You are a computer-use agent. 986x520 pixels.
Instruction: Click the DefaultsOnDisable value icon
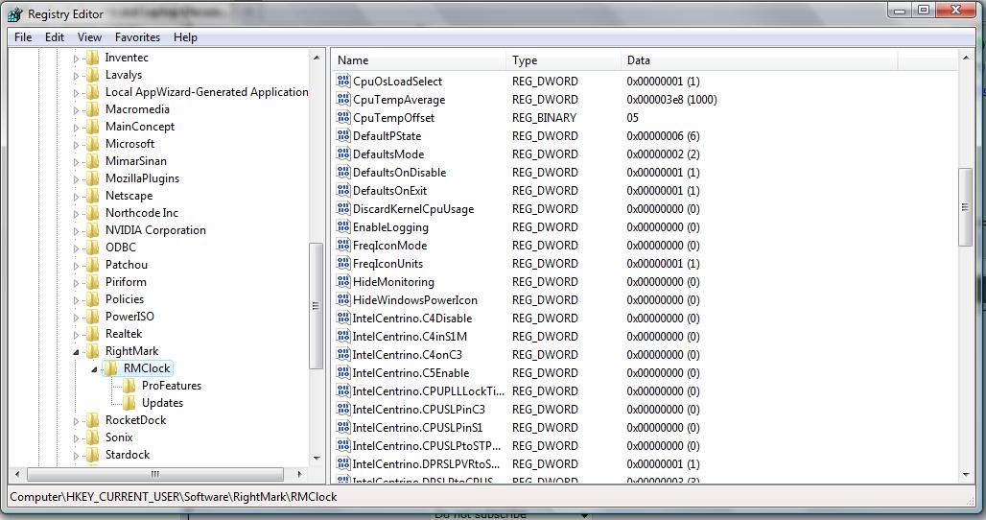343,173
